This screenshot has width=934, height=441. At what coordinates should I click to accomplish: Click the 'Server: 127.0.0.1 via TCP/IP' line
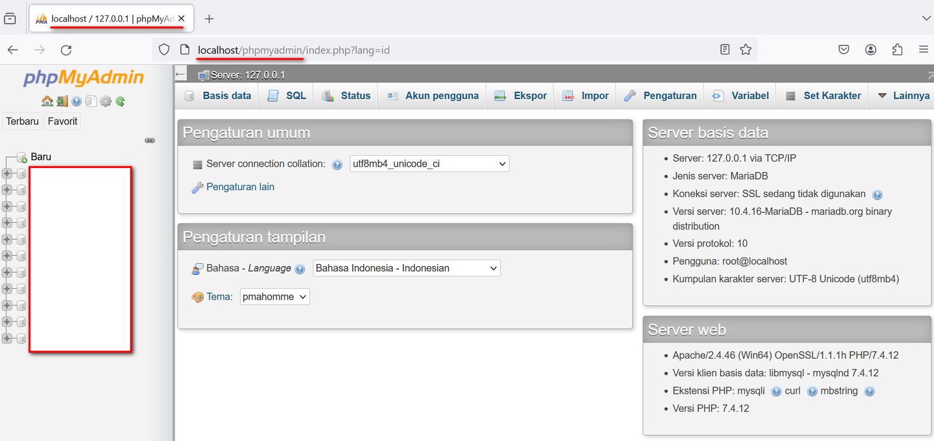[x=734, y=159]
